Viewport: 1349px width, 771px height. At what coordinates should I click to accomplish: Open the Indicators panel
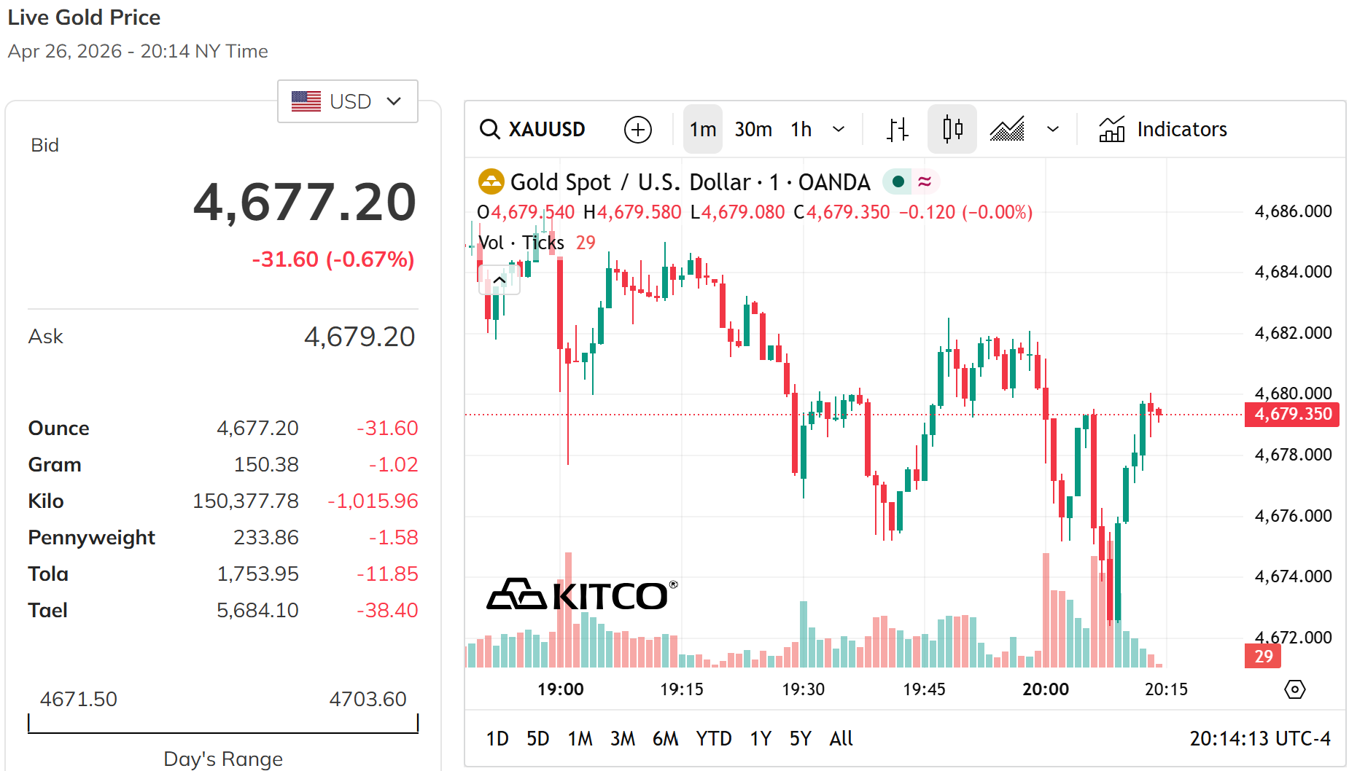tap(1163, 130)
